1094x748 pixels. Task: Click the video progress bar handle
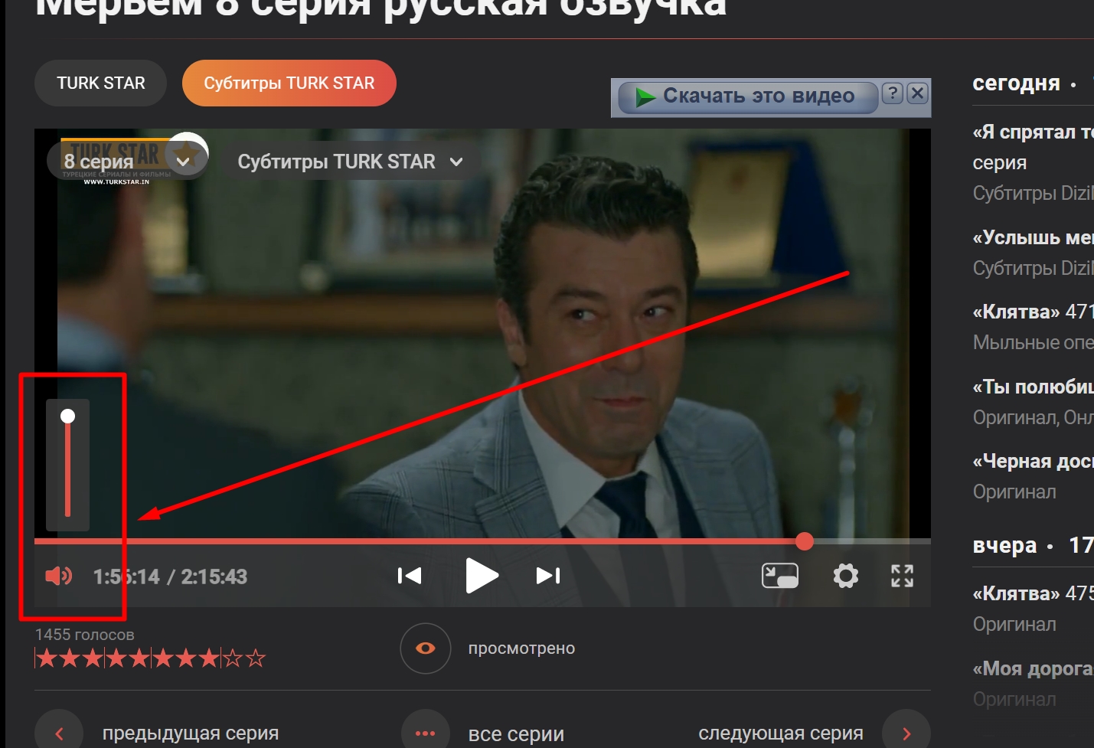click(x=804, y=541)
